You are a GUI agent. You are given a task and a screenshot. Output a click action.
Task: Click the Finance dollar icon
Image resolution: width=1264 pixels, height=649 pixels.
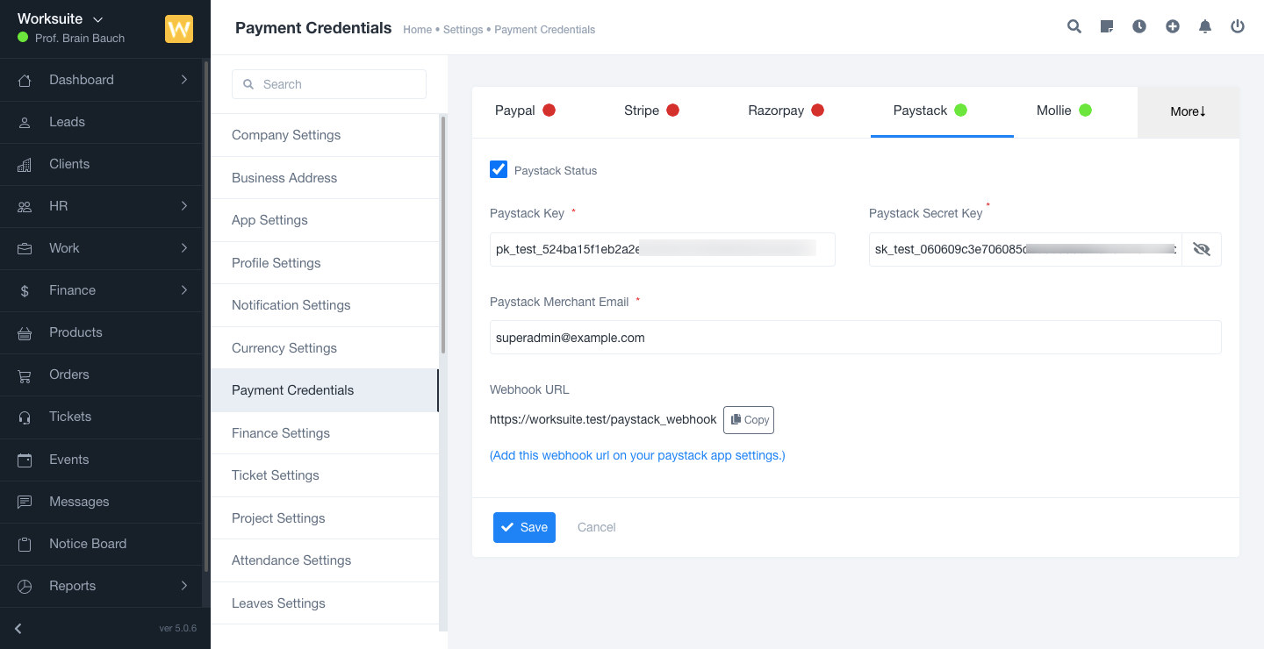coord(25,290)
